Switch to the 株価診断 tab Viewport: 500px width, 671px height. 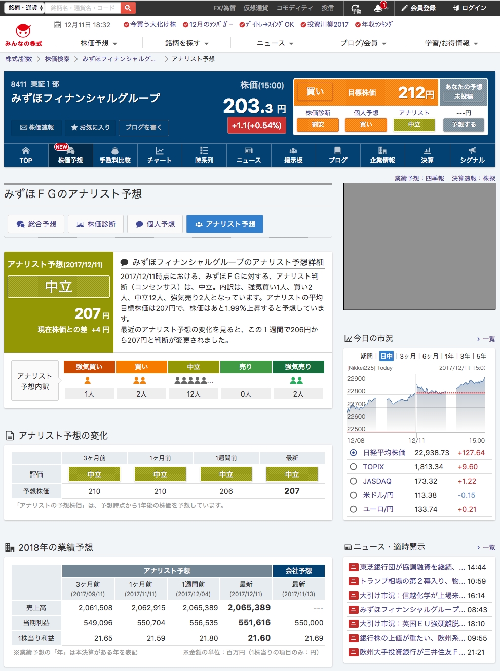click(96, 224)
